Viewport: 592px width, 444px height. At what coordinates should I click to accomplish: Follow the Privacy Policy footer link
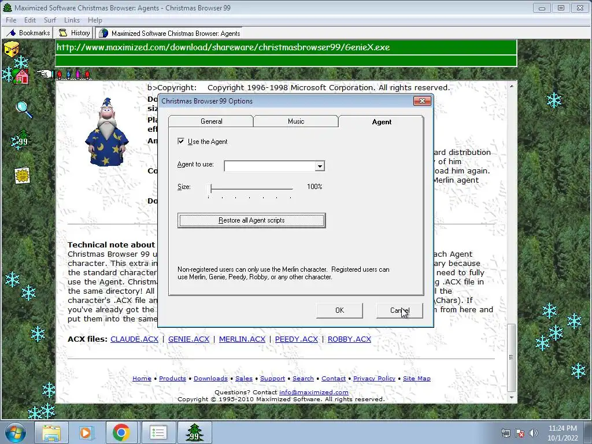[374, 378]
